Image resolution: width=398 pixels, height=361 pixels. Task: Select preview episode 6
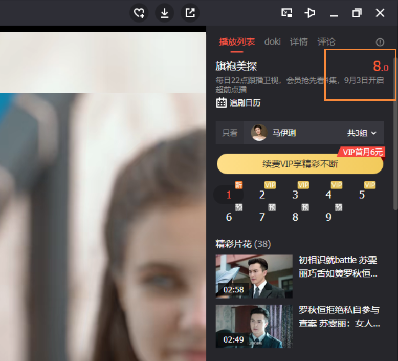(x=229, y=217)
